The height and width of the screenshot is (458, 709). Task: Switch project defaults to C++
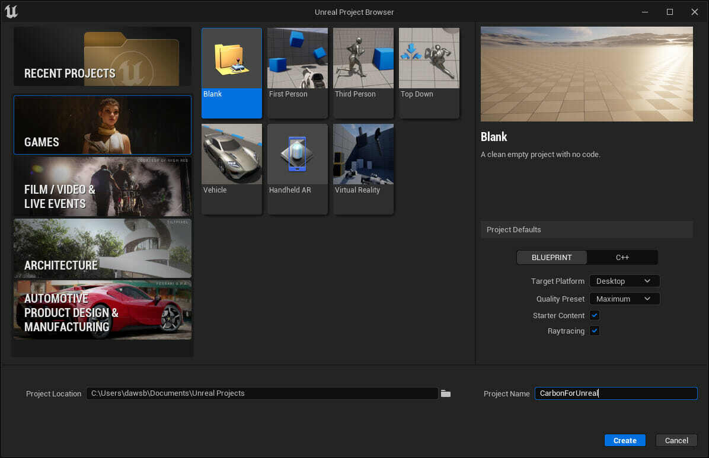tap(622, 257)
